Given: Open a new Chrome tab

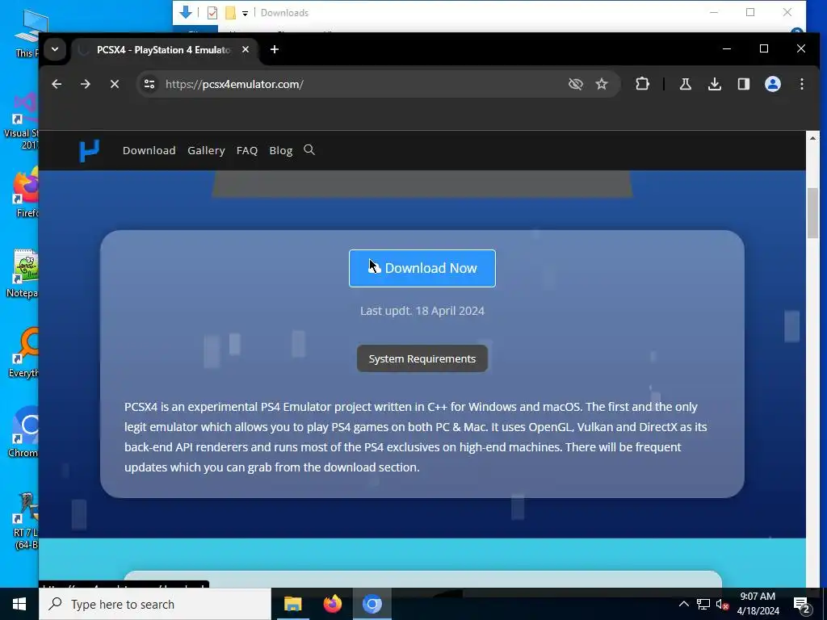Looking at the screenshot, I should (x=275, y=49).
